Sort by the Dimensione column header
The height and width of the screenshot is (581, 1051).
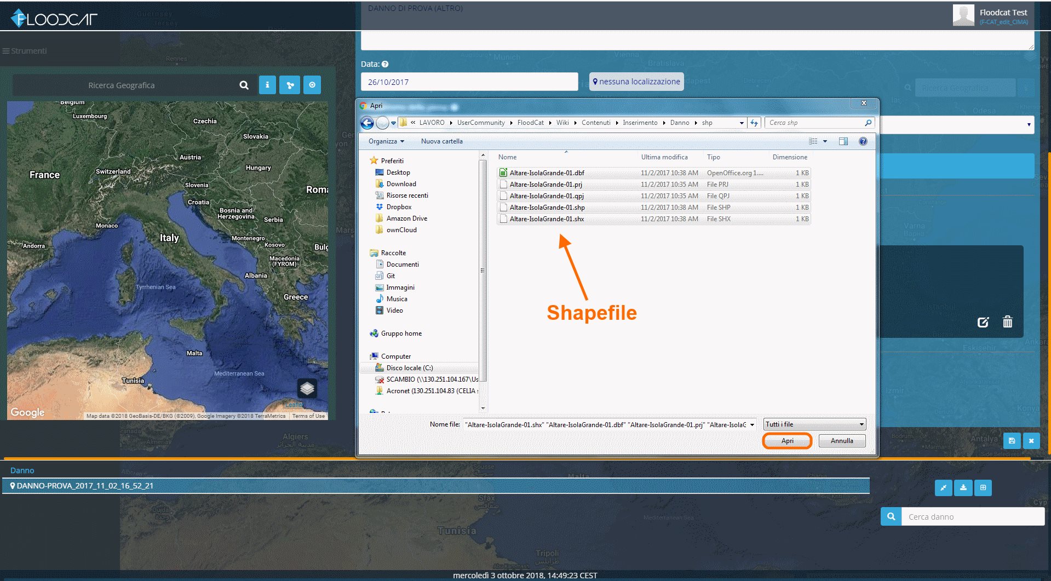(x=790, y=157)
